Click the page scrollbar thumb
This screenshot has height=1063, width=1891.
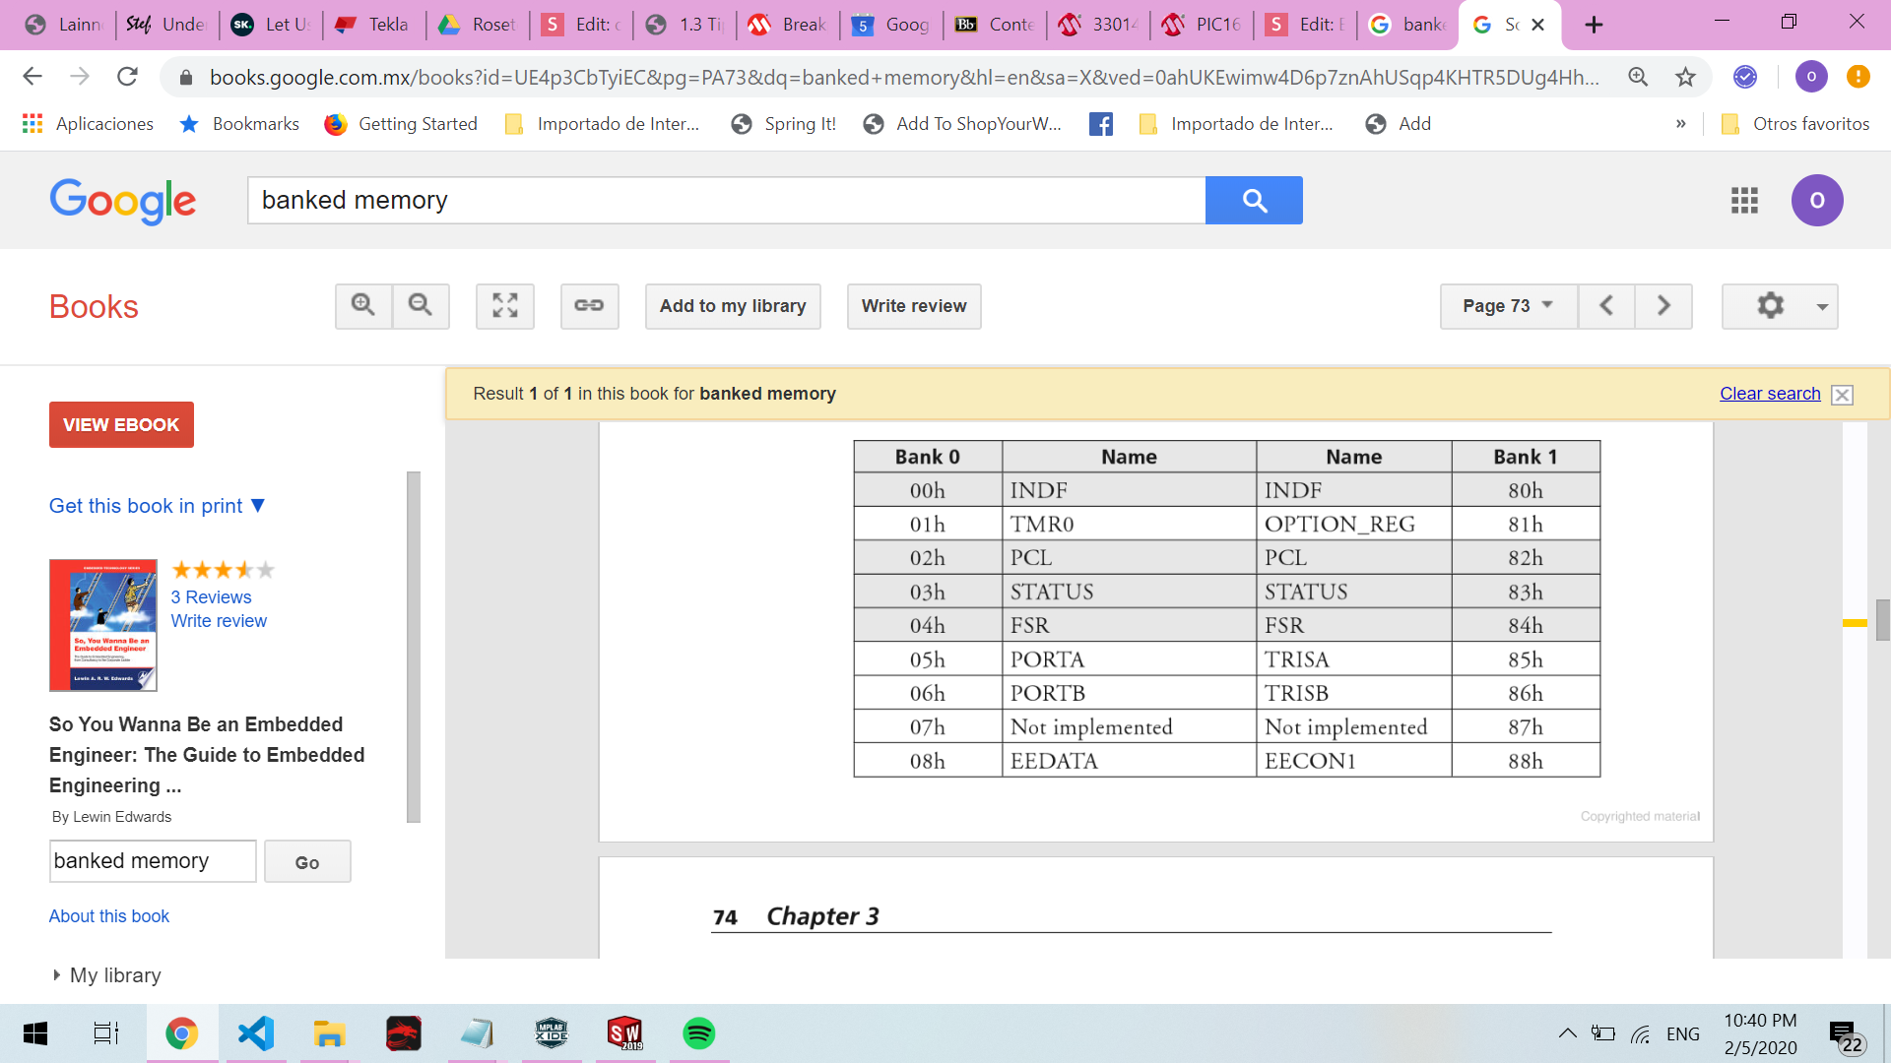1882,621
